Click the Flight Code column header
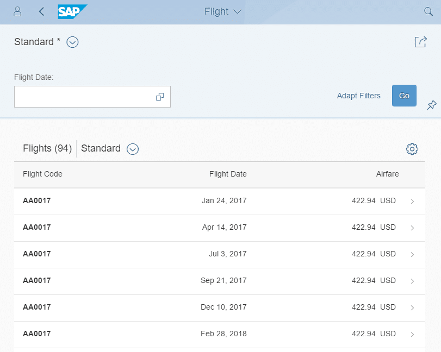The width and height of the screenshot is (441, 352). [x=42, y=174]
